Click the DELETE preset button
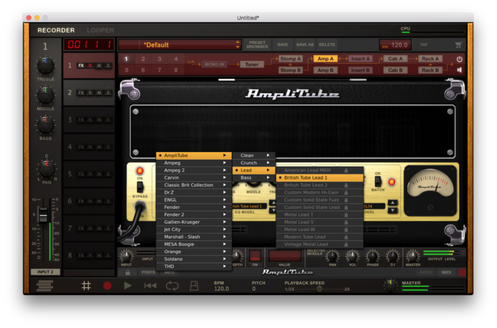The width and height of the screenshot is (497, 328). click(327, 45)
